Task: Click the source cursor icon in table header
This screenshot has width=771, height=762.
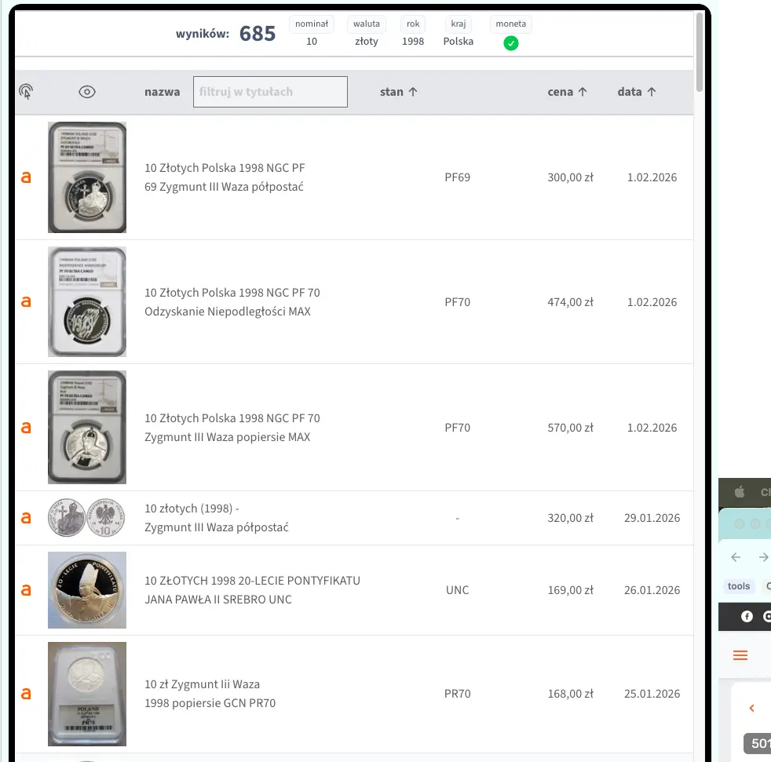Action: (x=26, y=92)
